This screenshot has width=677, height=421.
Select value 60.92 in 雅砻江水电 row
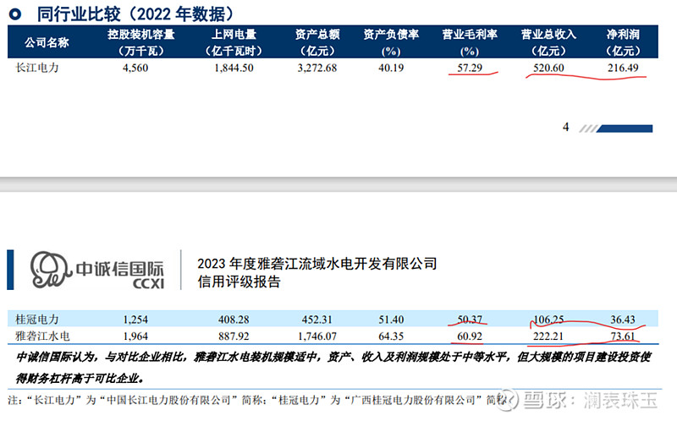(470, 336)
